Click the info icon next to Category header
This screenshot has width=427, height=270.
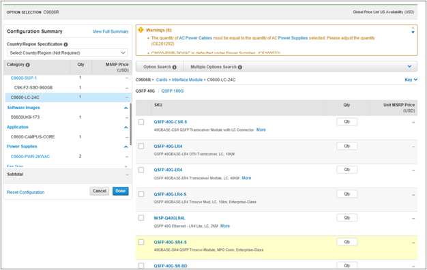pos(28,65)
